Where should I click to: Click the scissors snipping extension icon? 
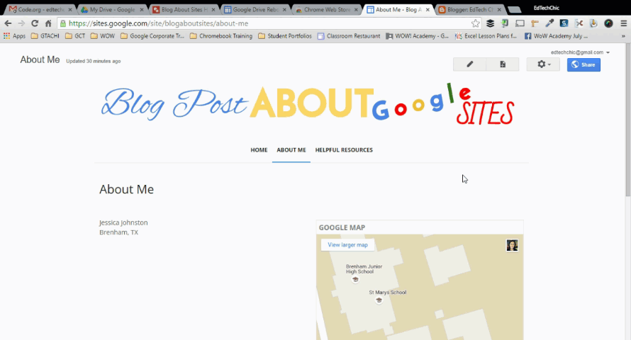click(579, 23)
